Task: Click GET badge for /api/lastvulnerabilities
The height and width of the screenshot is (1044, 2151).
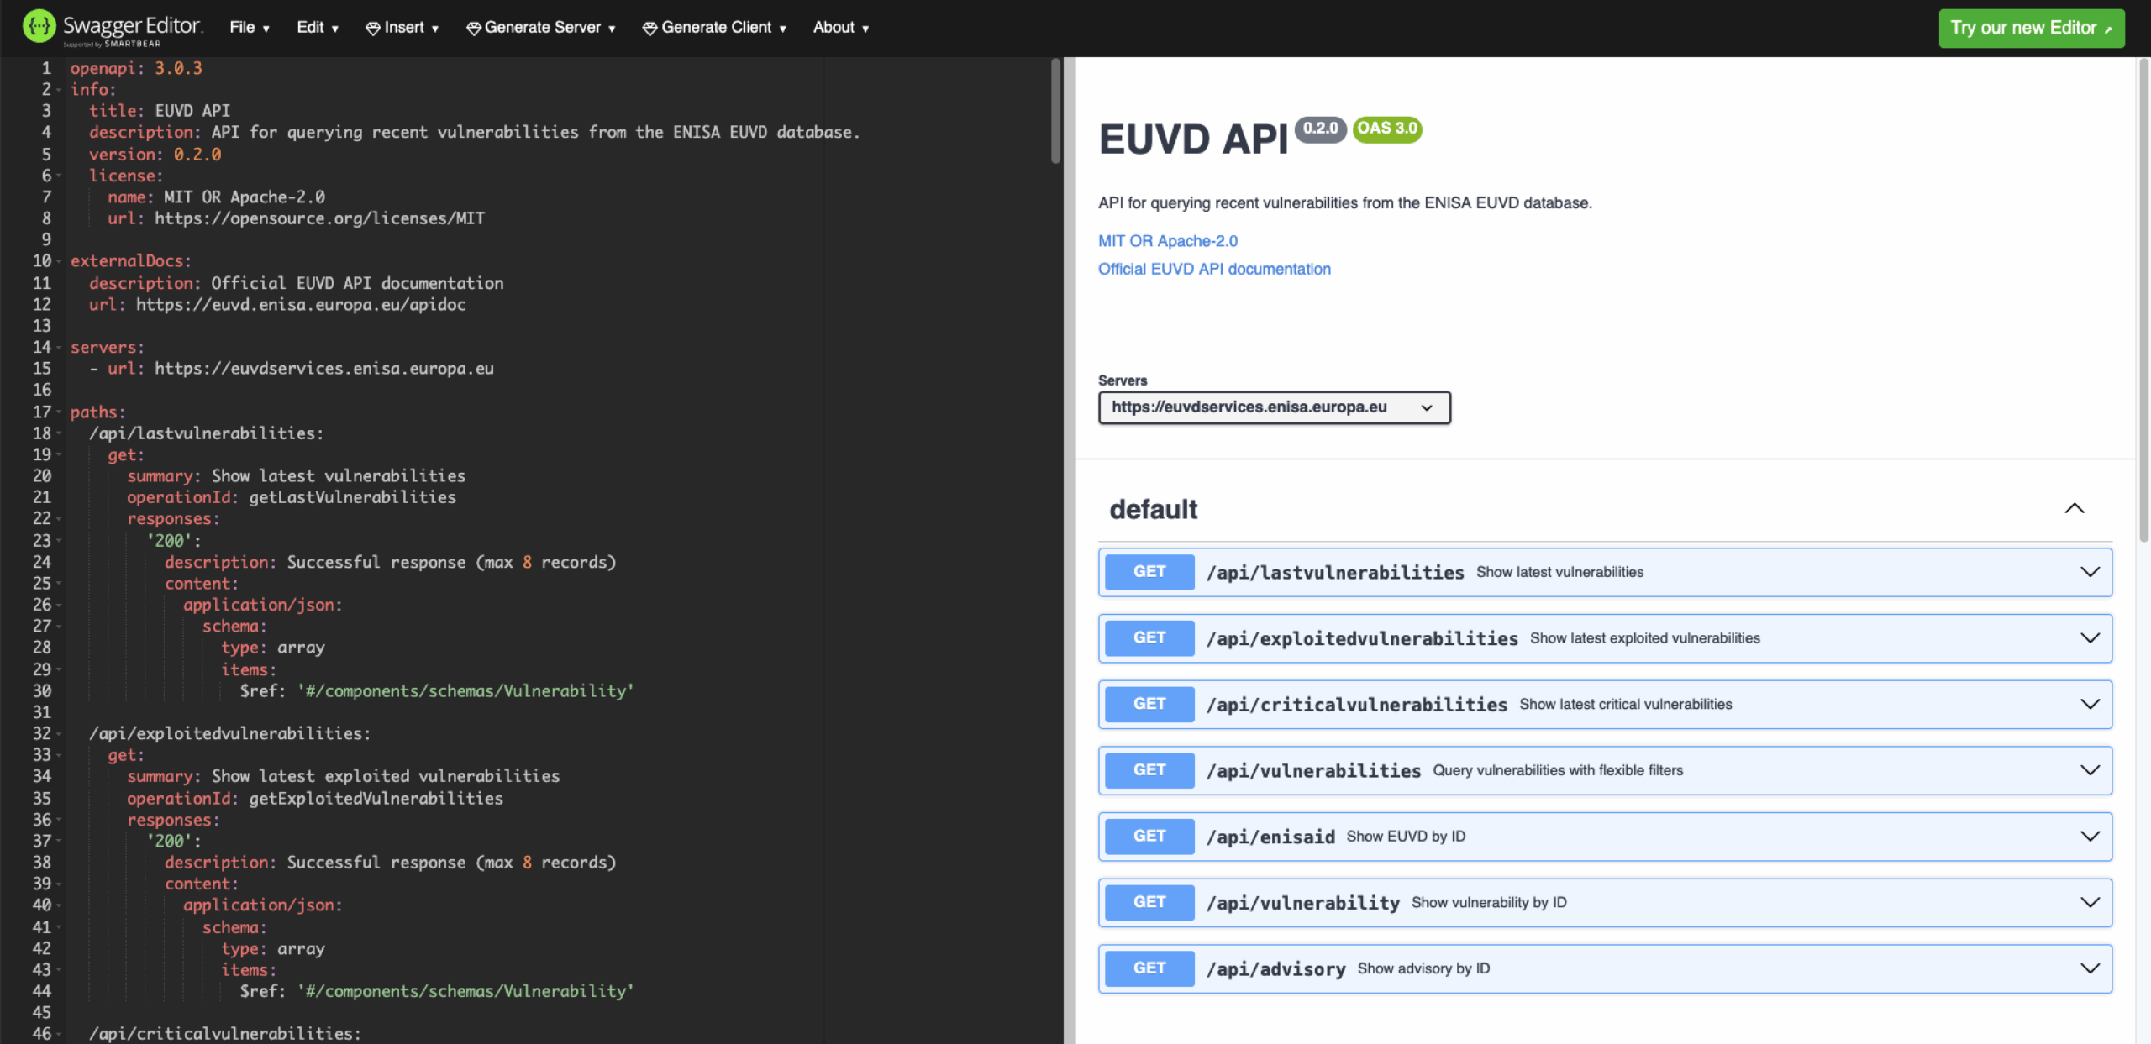Action: 1149,572
